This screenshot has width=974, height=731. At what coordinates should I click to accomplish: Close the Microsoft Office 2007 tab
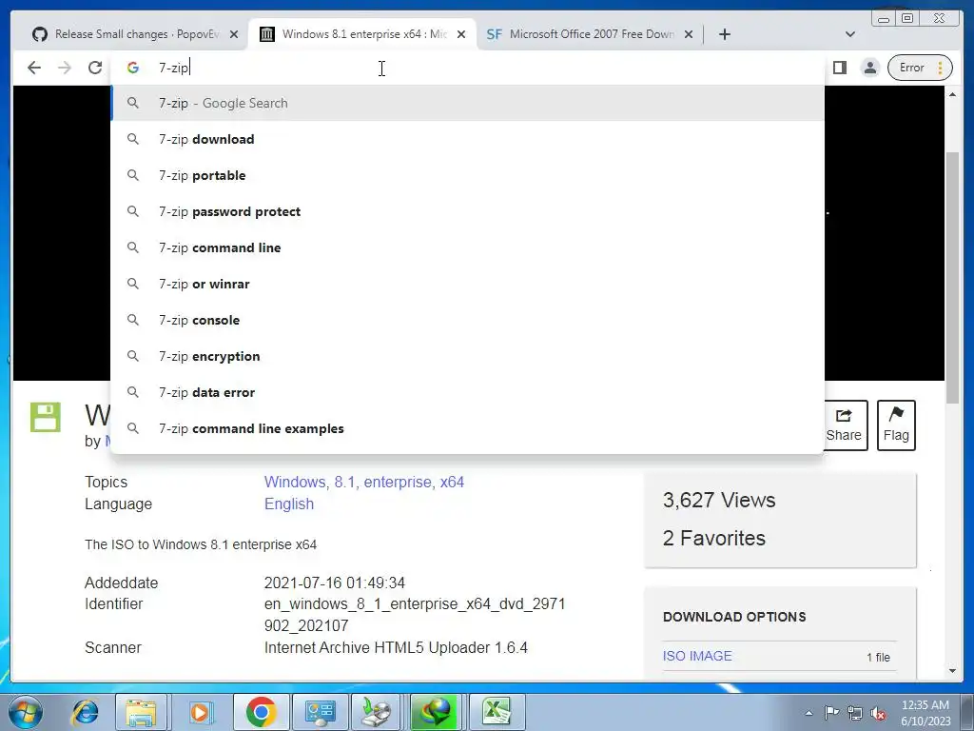pyautogui.click(x=689, y=34)
